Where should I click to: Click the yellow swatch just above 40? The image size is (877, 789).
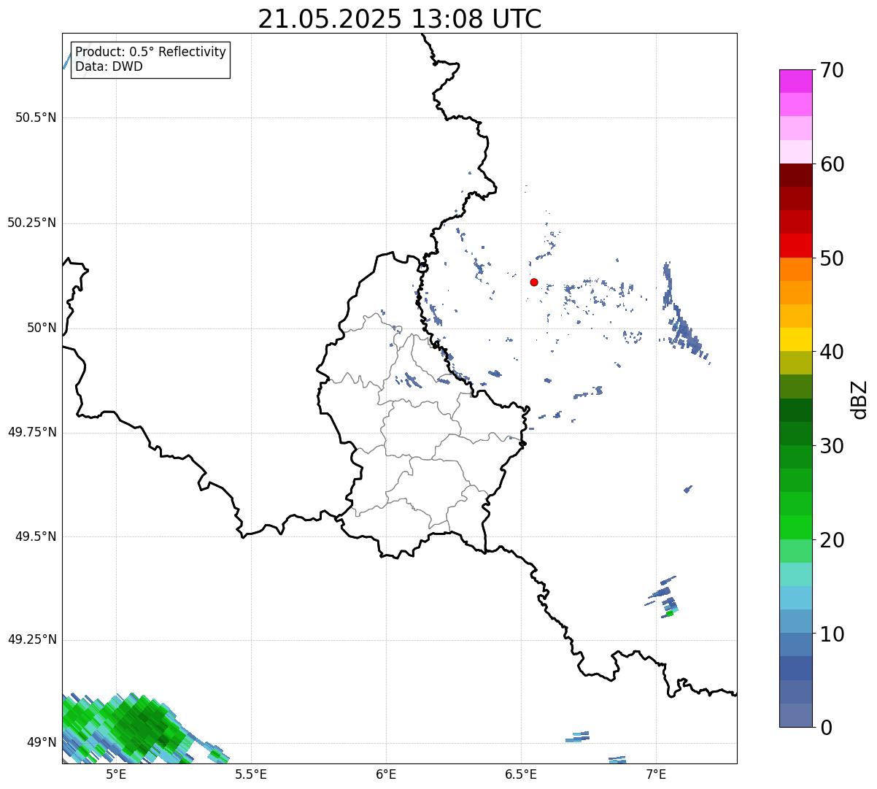coord(795,339)
